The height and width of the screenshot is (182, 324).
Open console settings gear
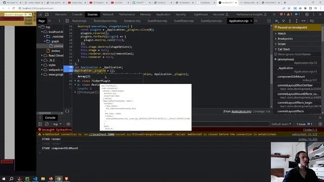tap(320, 124)
